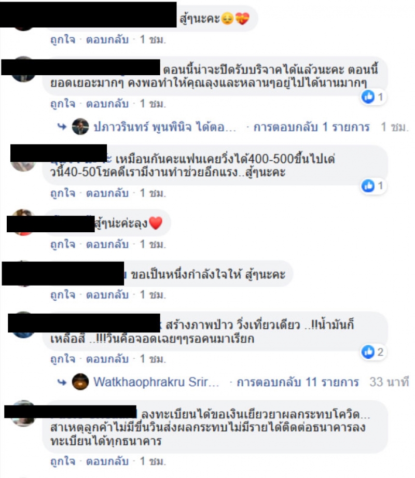Image resolution: width=415 pixels, height=478 pixels.
Task: Click the red heart emoji in สู้ๆน่ะค่ะลุง comment
Action: point(156,223)
